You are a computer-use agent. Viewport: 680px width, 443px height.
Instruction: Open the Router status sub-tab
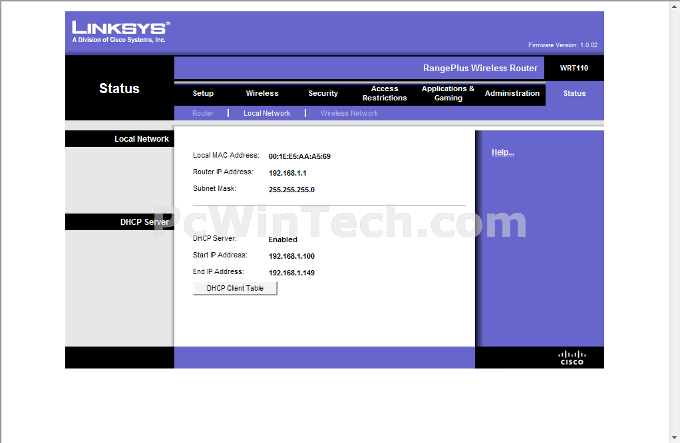[x=202, y=113]
